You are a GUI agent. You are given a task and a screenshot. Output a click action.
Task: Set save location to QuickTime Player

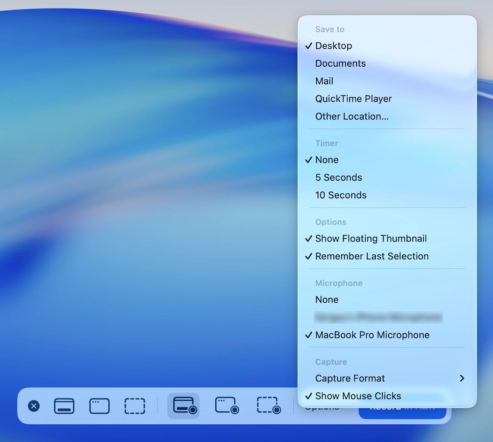point(387,99)
